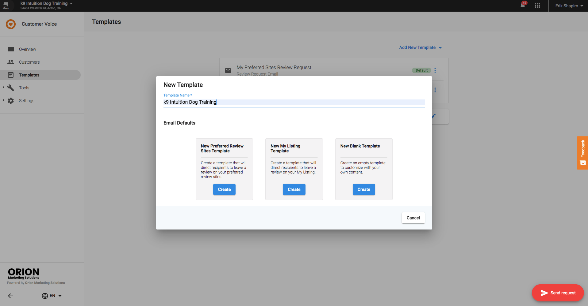Click the pencil edit icon behind dialog
Screen dimensions: 588x306
434,116
